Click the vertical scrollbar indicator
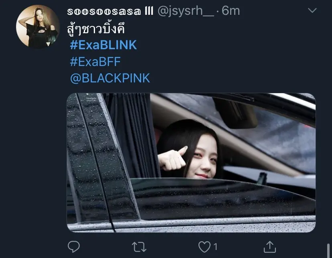Screen dimensions: 332x258 click(x=328, y=251)
